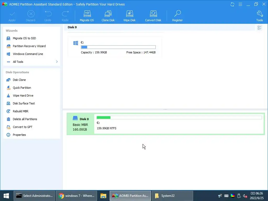Open the Windows Start button
Viewport: 268px width, 201px height.
click(x=6, y=196)
